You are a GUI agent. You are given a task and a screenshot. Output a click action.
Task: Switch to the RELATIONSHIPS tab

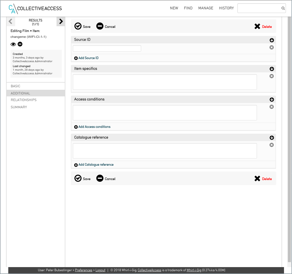tap(24, 100)
